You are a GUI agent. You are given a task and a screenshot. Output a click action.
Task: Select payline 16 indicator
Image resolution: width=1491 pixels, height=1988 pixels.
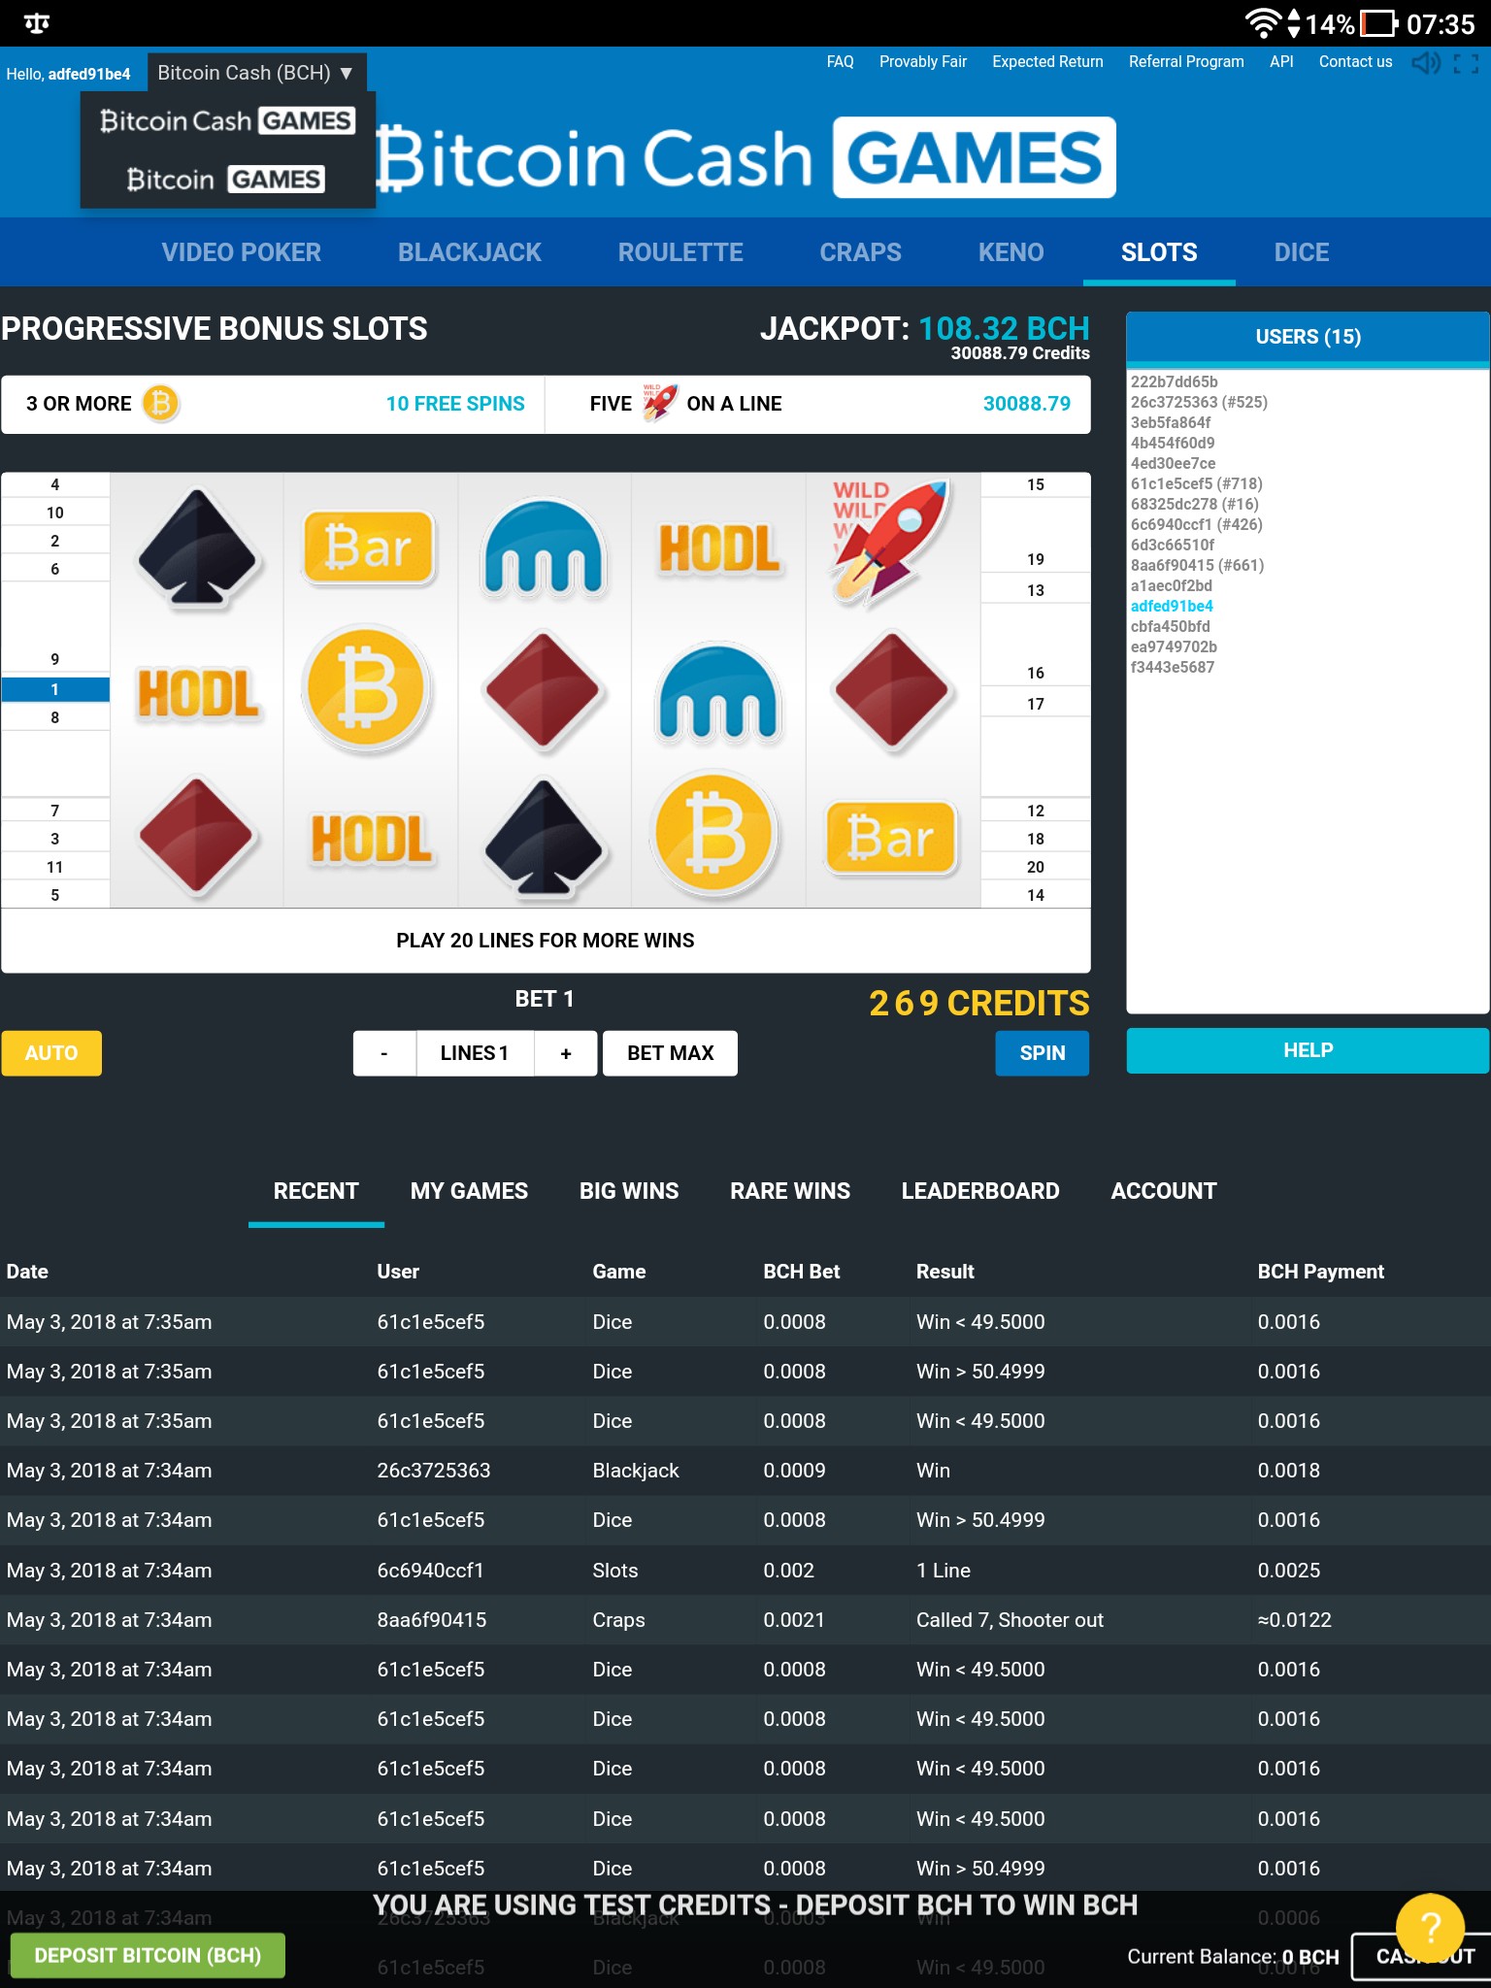click(1036, 673)
